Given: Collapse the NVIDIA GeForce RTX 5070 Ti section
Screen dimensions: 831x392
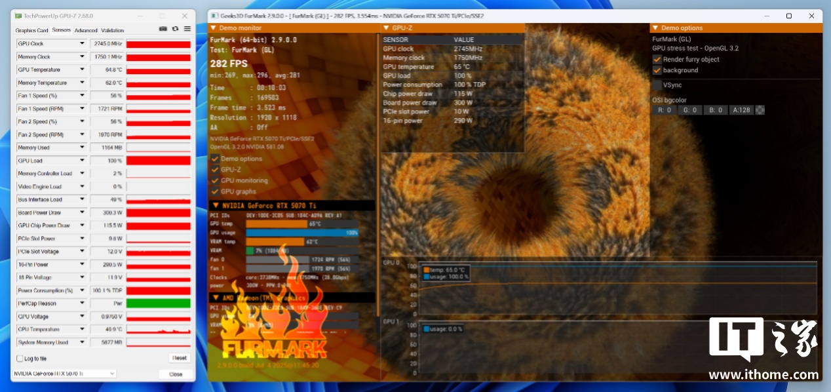Looking at the screenshot, I should pyautogui.click(x=216, y=205).
